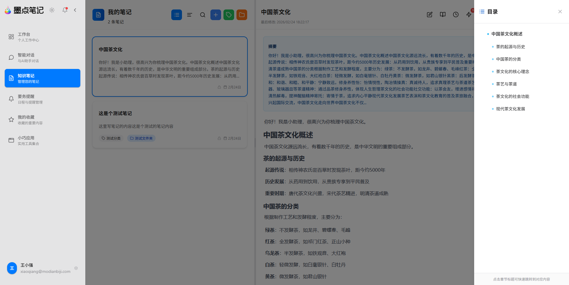The image size is (569, 285).
Task: Open the AI lightning icon with badge
Action: click(x=469, y=15)
